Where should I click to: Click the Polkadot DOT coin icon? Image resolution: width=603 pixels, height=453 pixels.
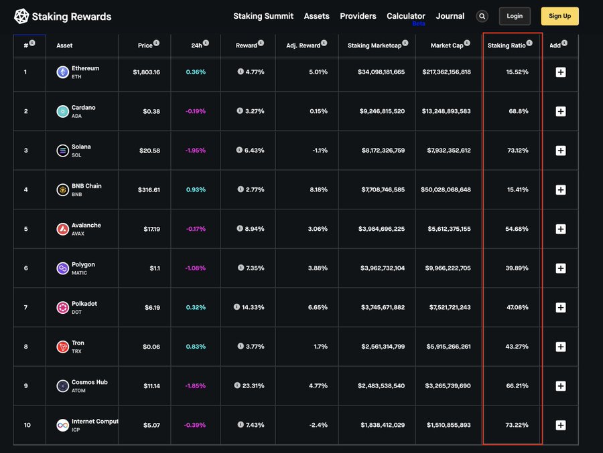coord(63,307)
